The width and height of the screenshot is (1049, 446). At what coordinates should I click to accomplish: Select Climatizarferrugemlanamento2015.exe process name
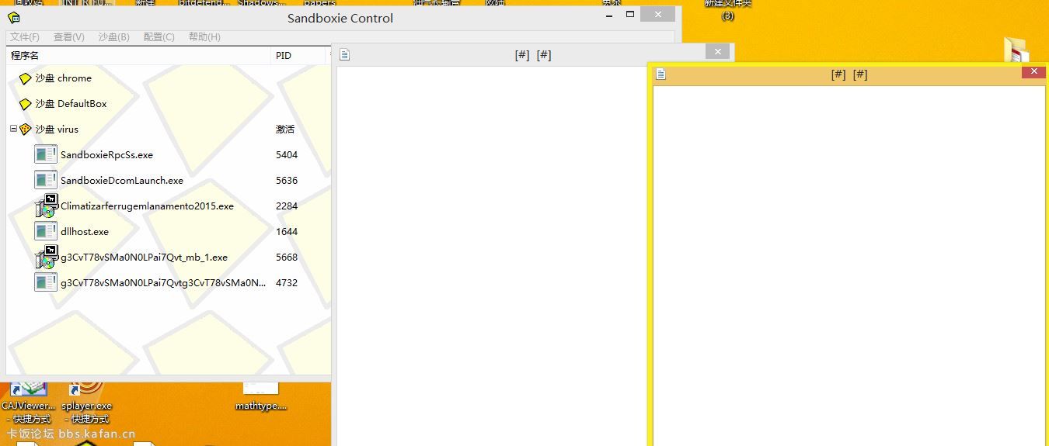point(148,206)
